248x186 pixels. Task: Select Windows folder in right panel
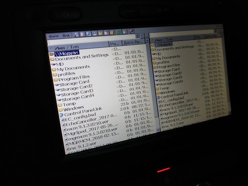167,92
